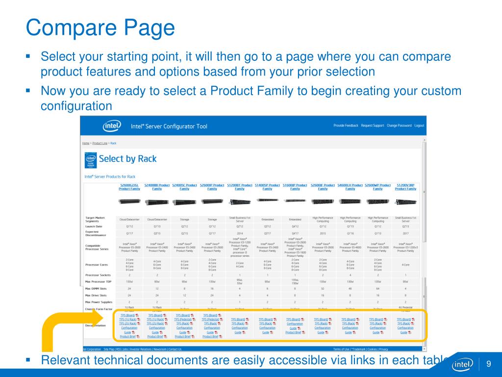Click the Provide Feedback link

[346, 126]
